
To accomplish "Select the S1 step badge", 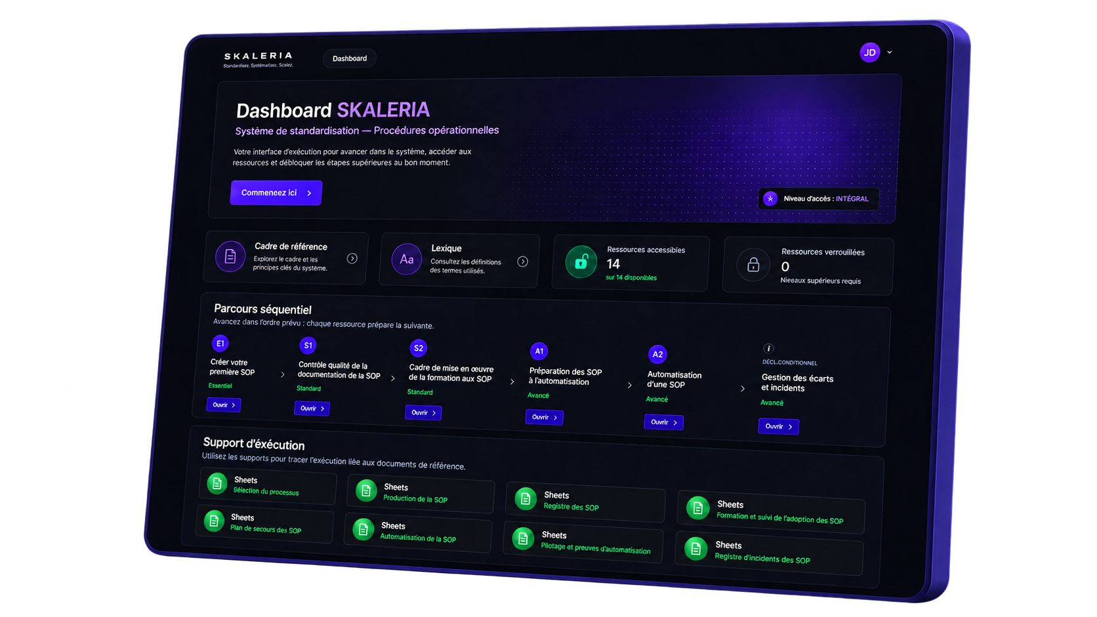I will pos(308,346).
